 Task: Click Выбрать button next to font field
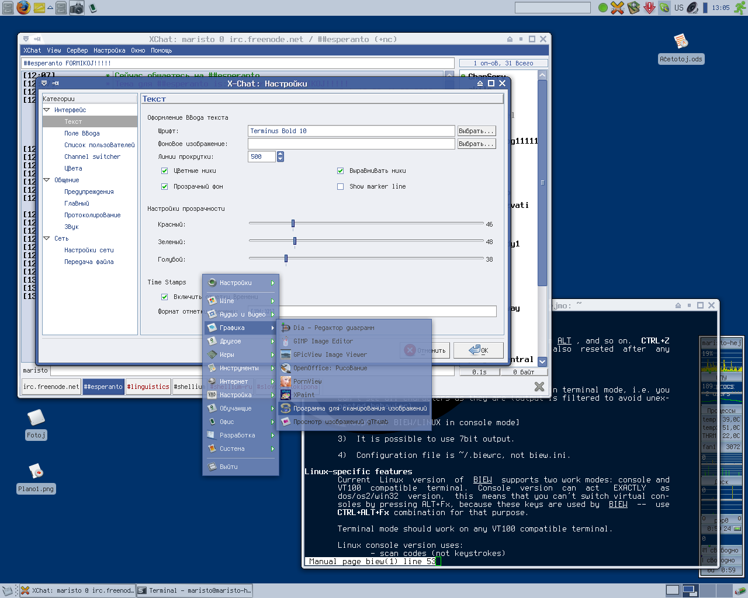476,131
